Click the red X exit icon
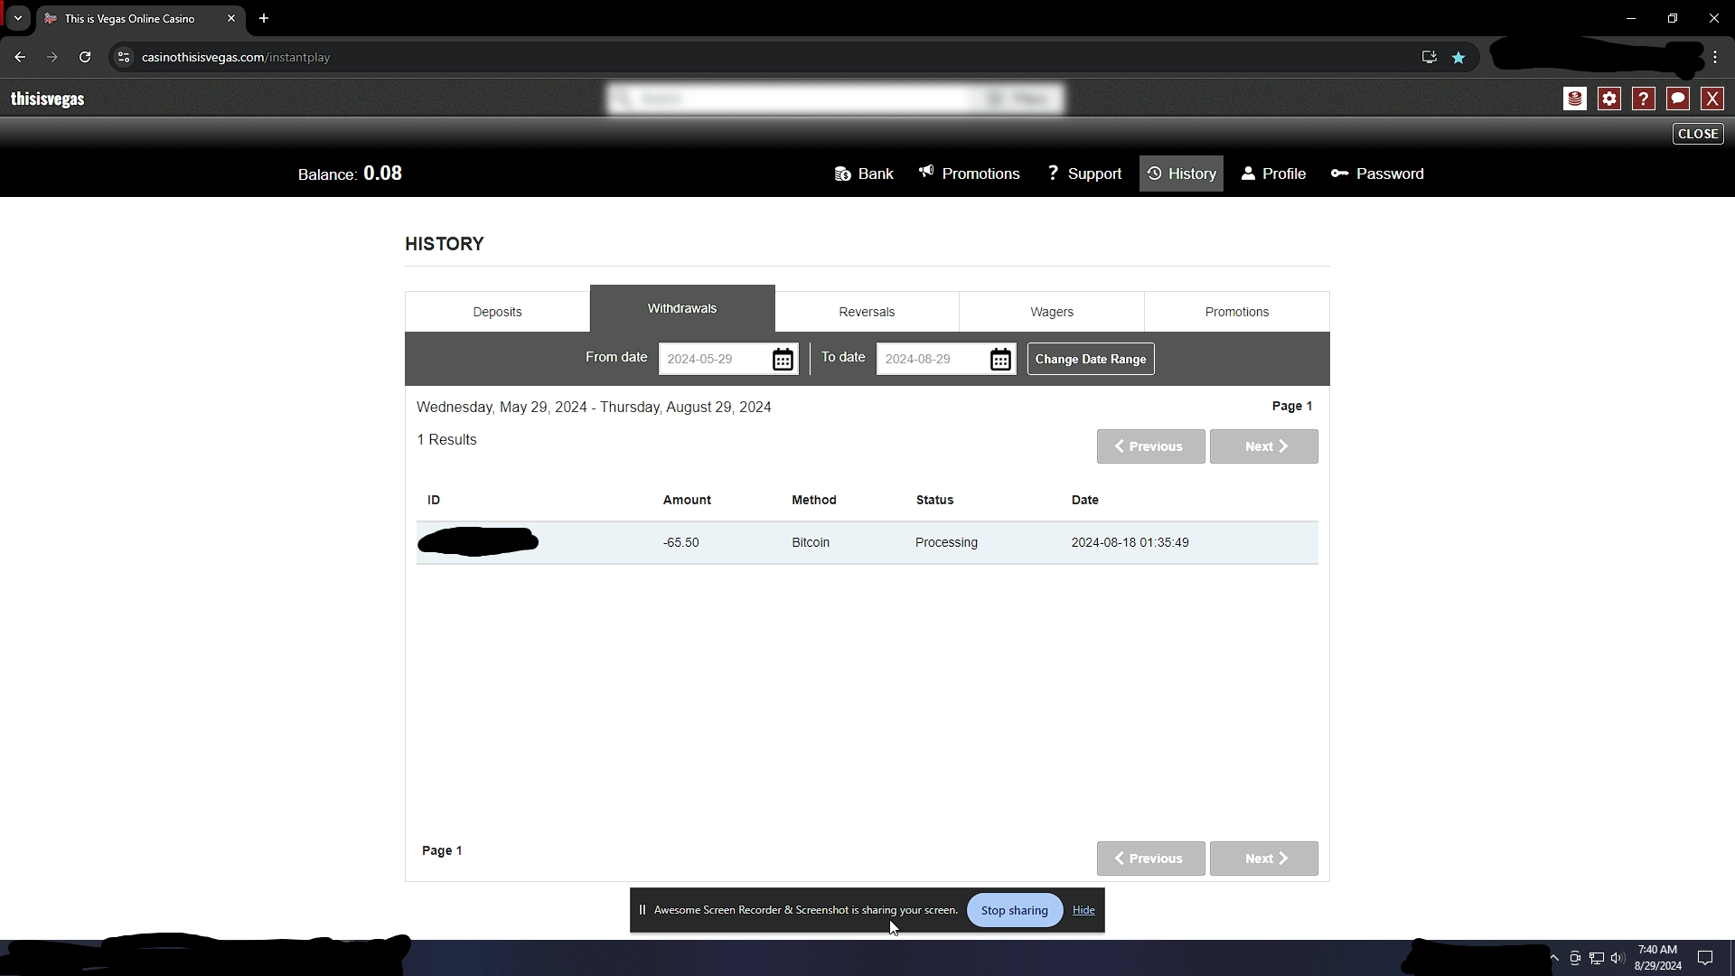1735x976 pixels. pyautogui.click(x=1712, y=99)
